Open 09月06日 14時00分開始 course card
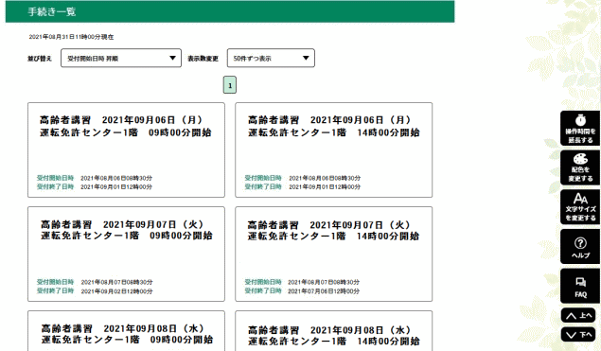 [334, 149]
